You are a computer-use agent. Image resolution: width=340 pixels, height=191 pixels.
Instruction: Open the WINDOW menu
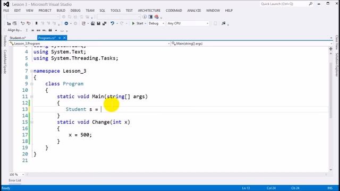tap(213, 11)
